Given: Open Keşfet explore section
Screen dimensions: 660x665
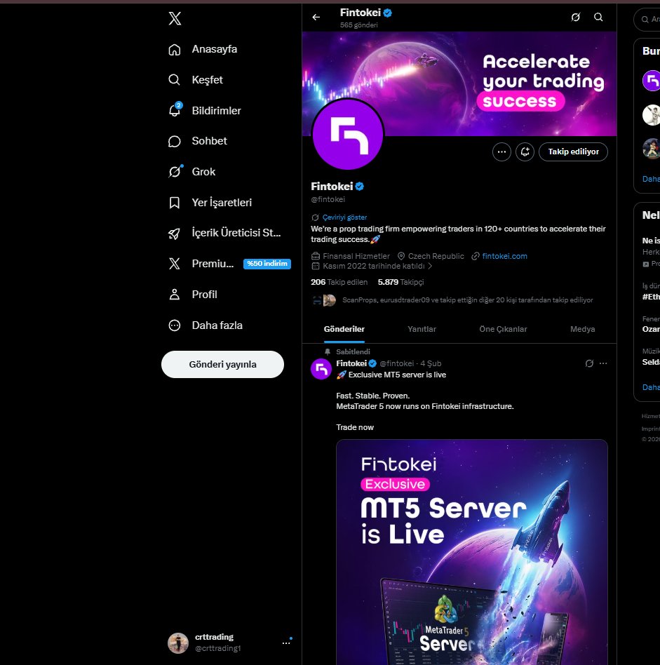Looking at the screenshot, I should pyautogui.click(x=196, y=80).
